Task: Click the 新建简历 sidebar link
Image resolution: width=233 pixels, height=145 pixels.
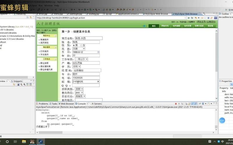Action: [45, 39]
